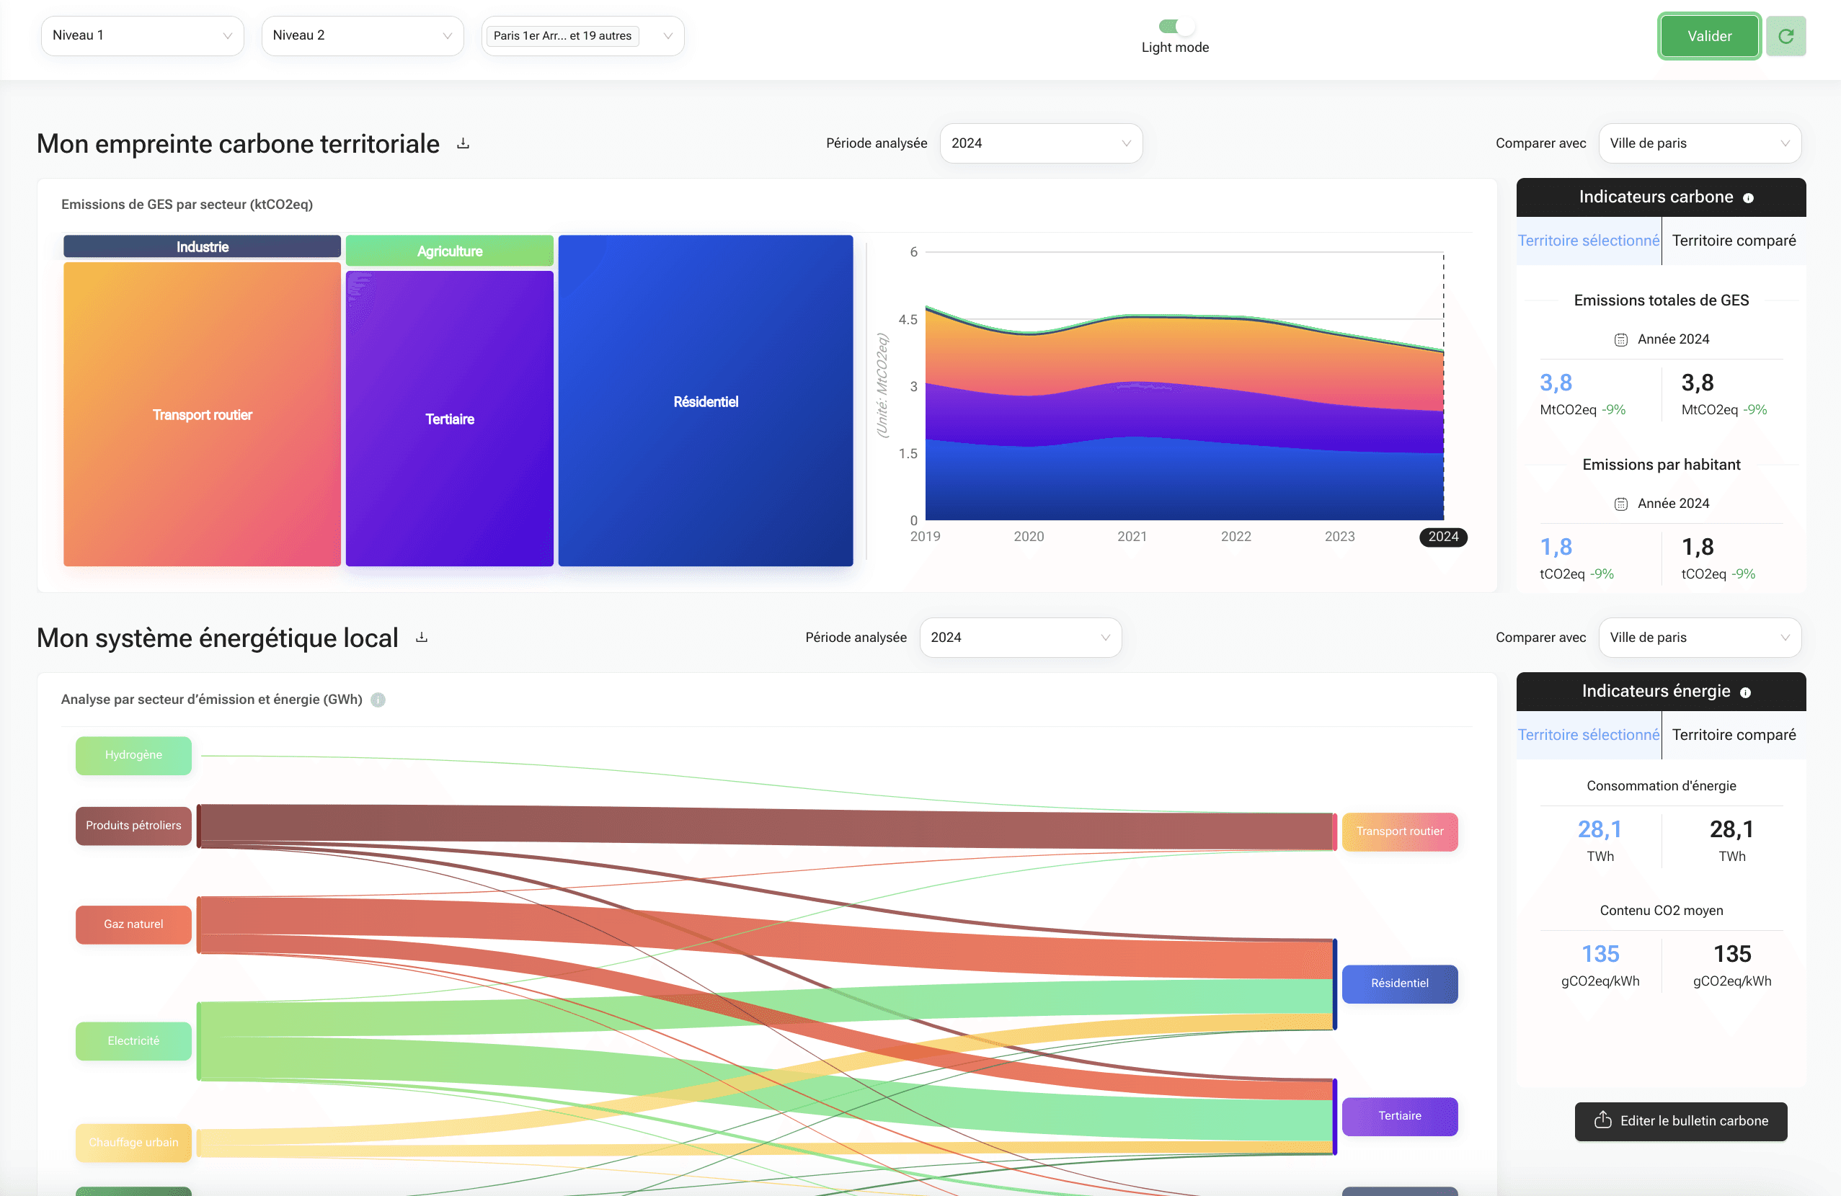Select 2023 on the emissions chart axis
The image size is (1841, 1196).
1339,537
